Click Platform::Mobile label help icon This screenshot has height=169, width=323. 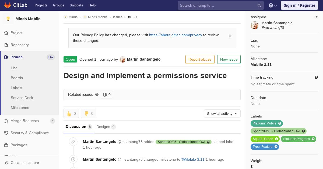pos(280,123)
